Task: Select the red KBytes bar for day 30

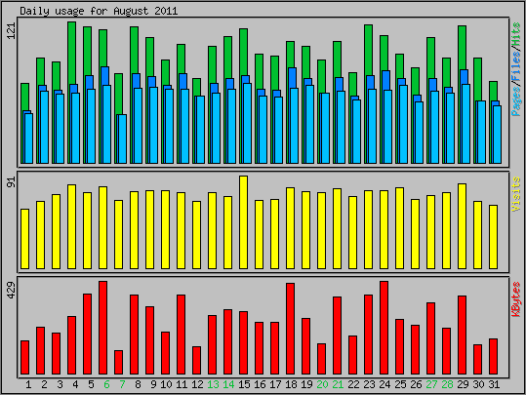Action: pos(478,359)
